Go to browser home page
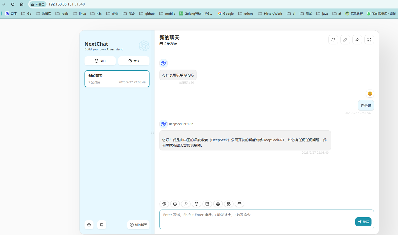Image resolution: width=398 pixels, height=235 pixels. click(x=22, y=4)
